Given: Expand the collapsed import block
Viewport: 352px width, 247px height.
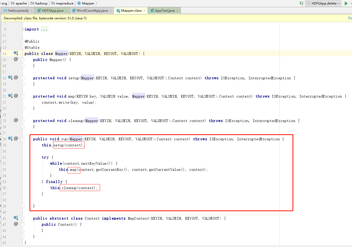Looking at the screenshot, I should click(23, 29).
